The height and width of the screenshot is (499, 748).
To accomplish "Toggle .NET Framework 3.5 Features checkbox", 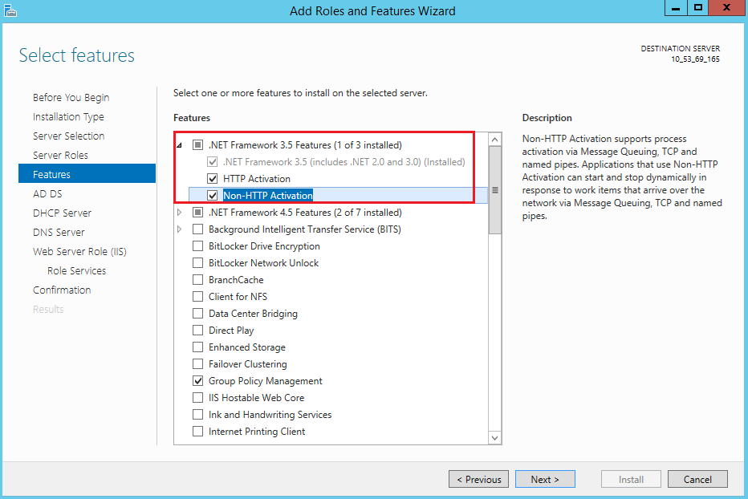I will pyautogui.click(x=197, y=145).
